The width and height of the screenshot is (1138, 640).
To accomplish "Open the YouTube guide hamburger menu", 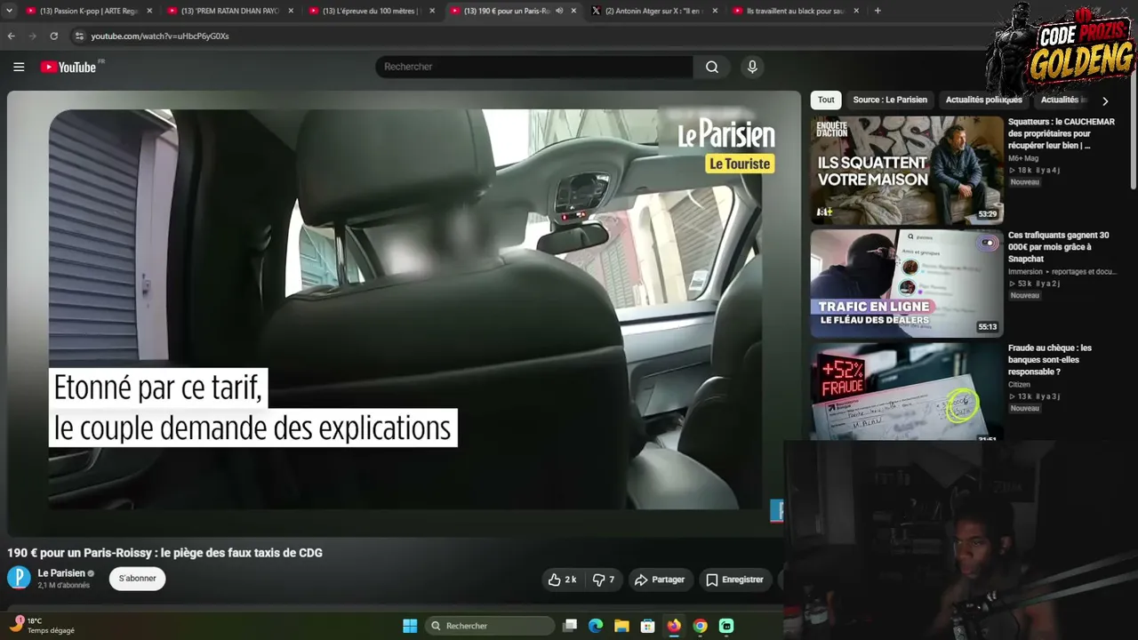I will pos(19,67).
